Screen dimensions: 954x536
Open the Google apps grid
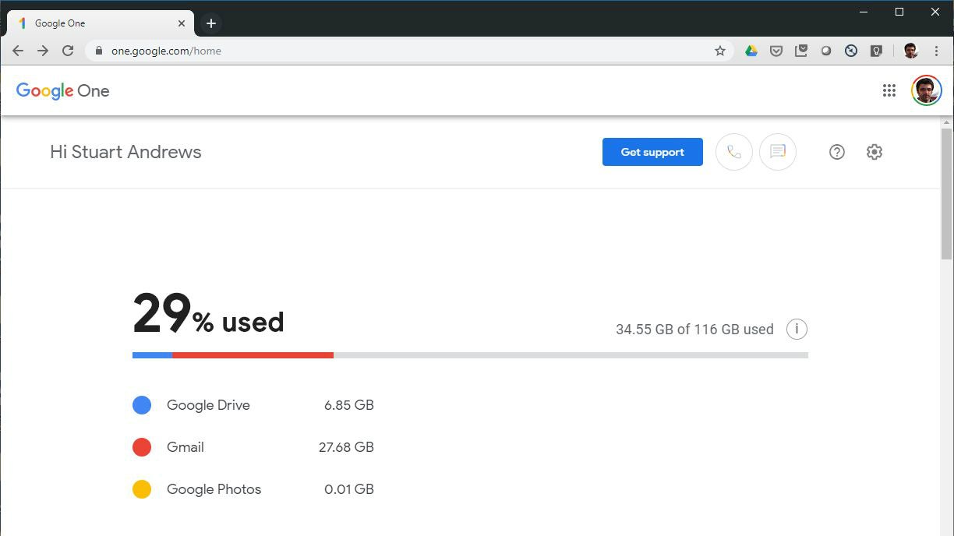(889, 90)
